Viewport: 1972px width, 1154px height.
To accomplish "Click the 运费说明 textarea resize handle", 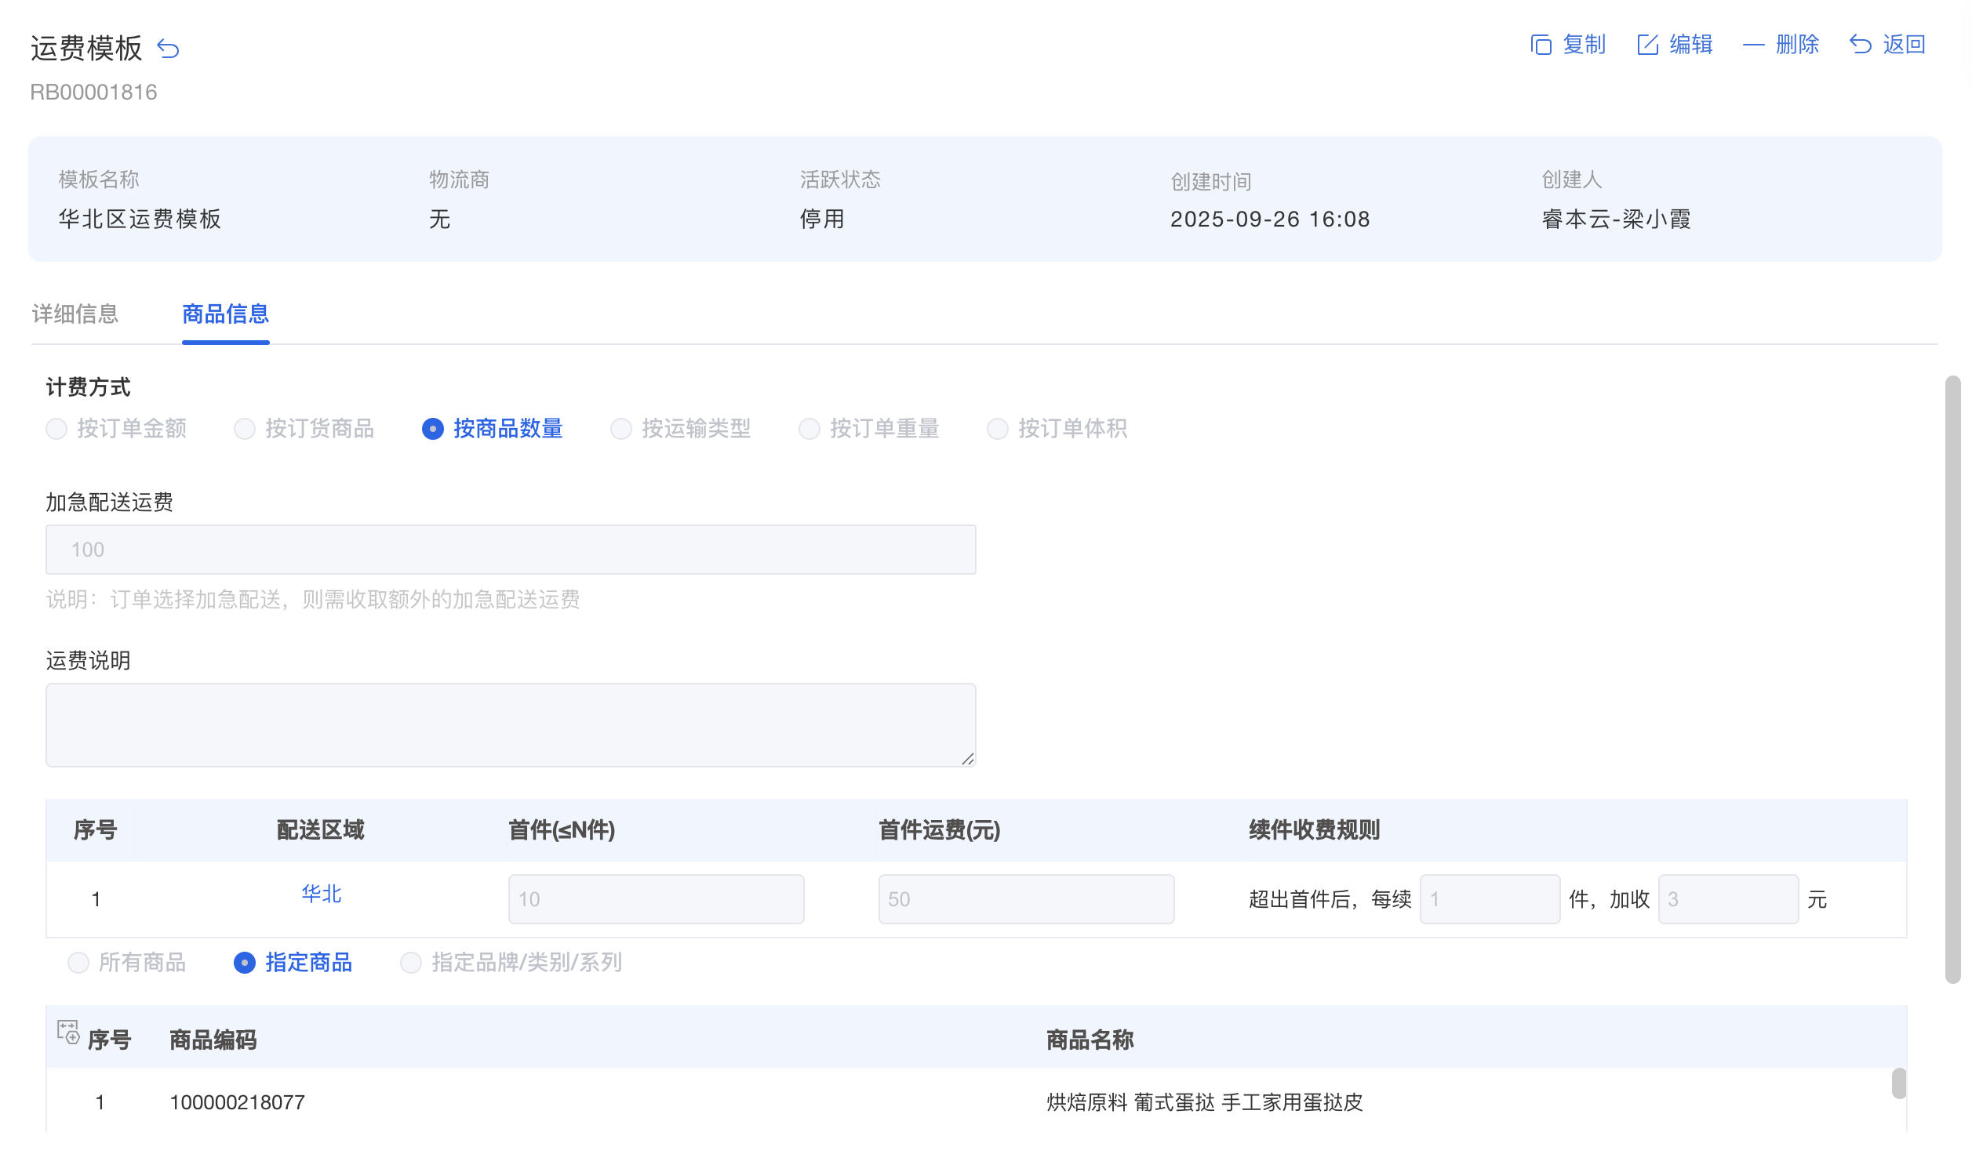I will (968, 759).
